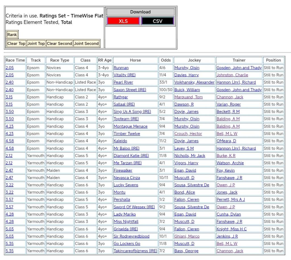Choose the Joint Top filter
The height and width of the screenshot is (260, 291).
pos(36,43)
